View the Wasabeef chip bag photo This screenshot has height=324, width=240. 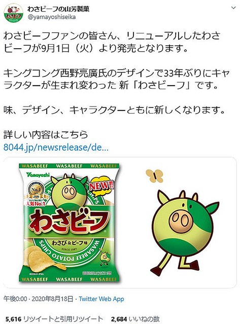(x=69, y=223)
